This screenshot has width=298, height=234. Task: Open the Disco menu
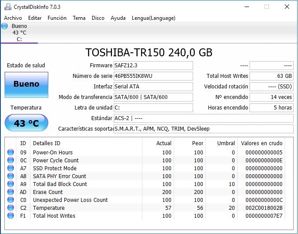(x=98, y=18)
